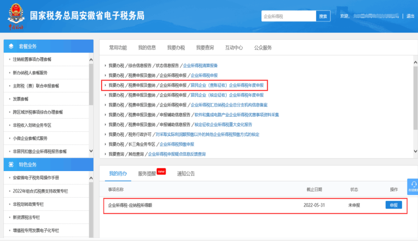Click the 套餐业务 layers icon
The width and height of the screenshot is (418, 241).
(x=11, y=46)
